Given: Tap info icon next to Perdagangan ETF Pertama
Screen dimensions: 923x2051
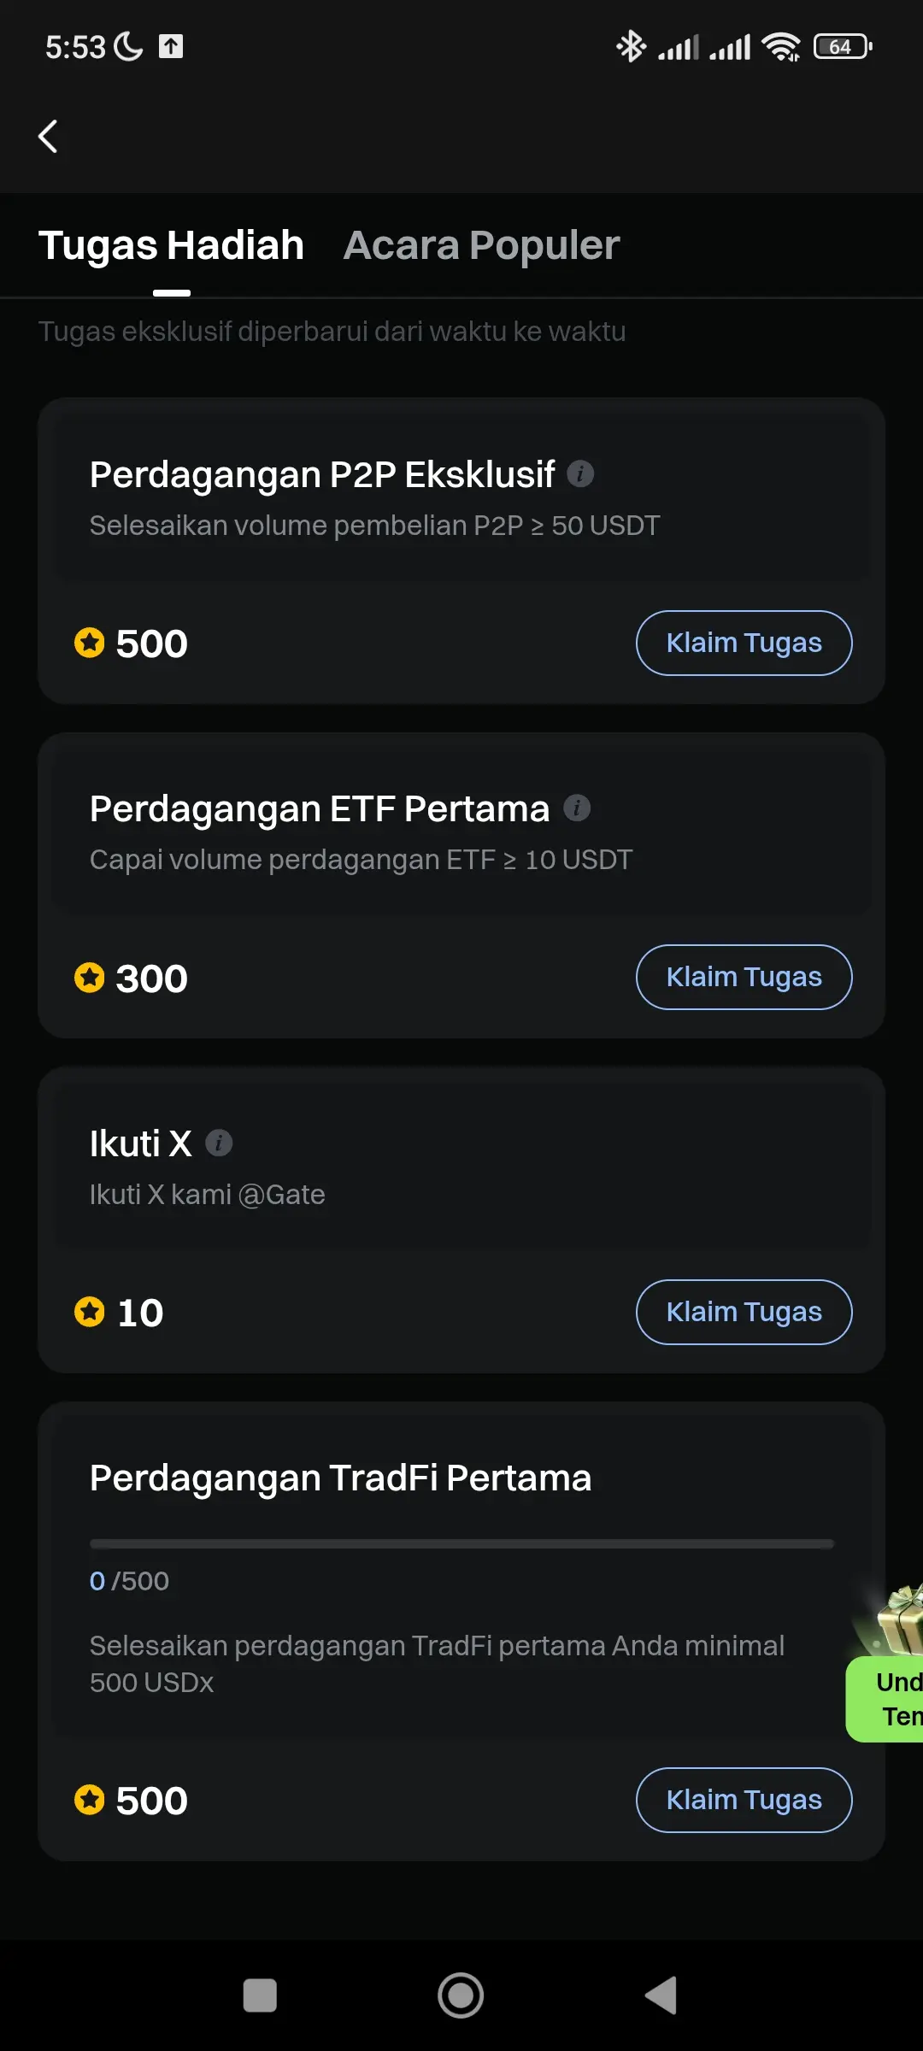Looking at the screenshot, I should coord(577,808).
